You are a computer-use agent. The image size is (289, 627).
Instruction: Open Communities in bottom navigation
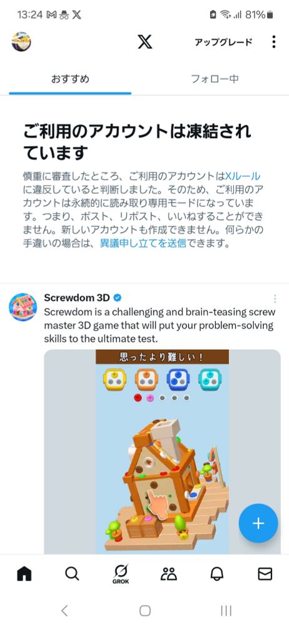169,574
